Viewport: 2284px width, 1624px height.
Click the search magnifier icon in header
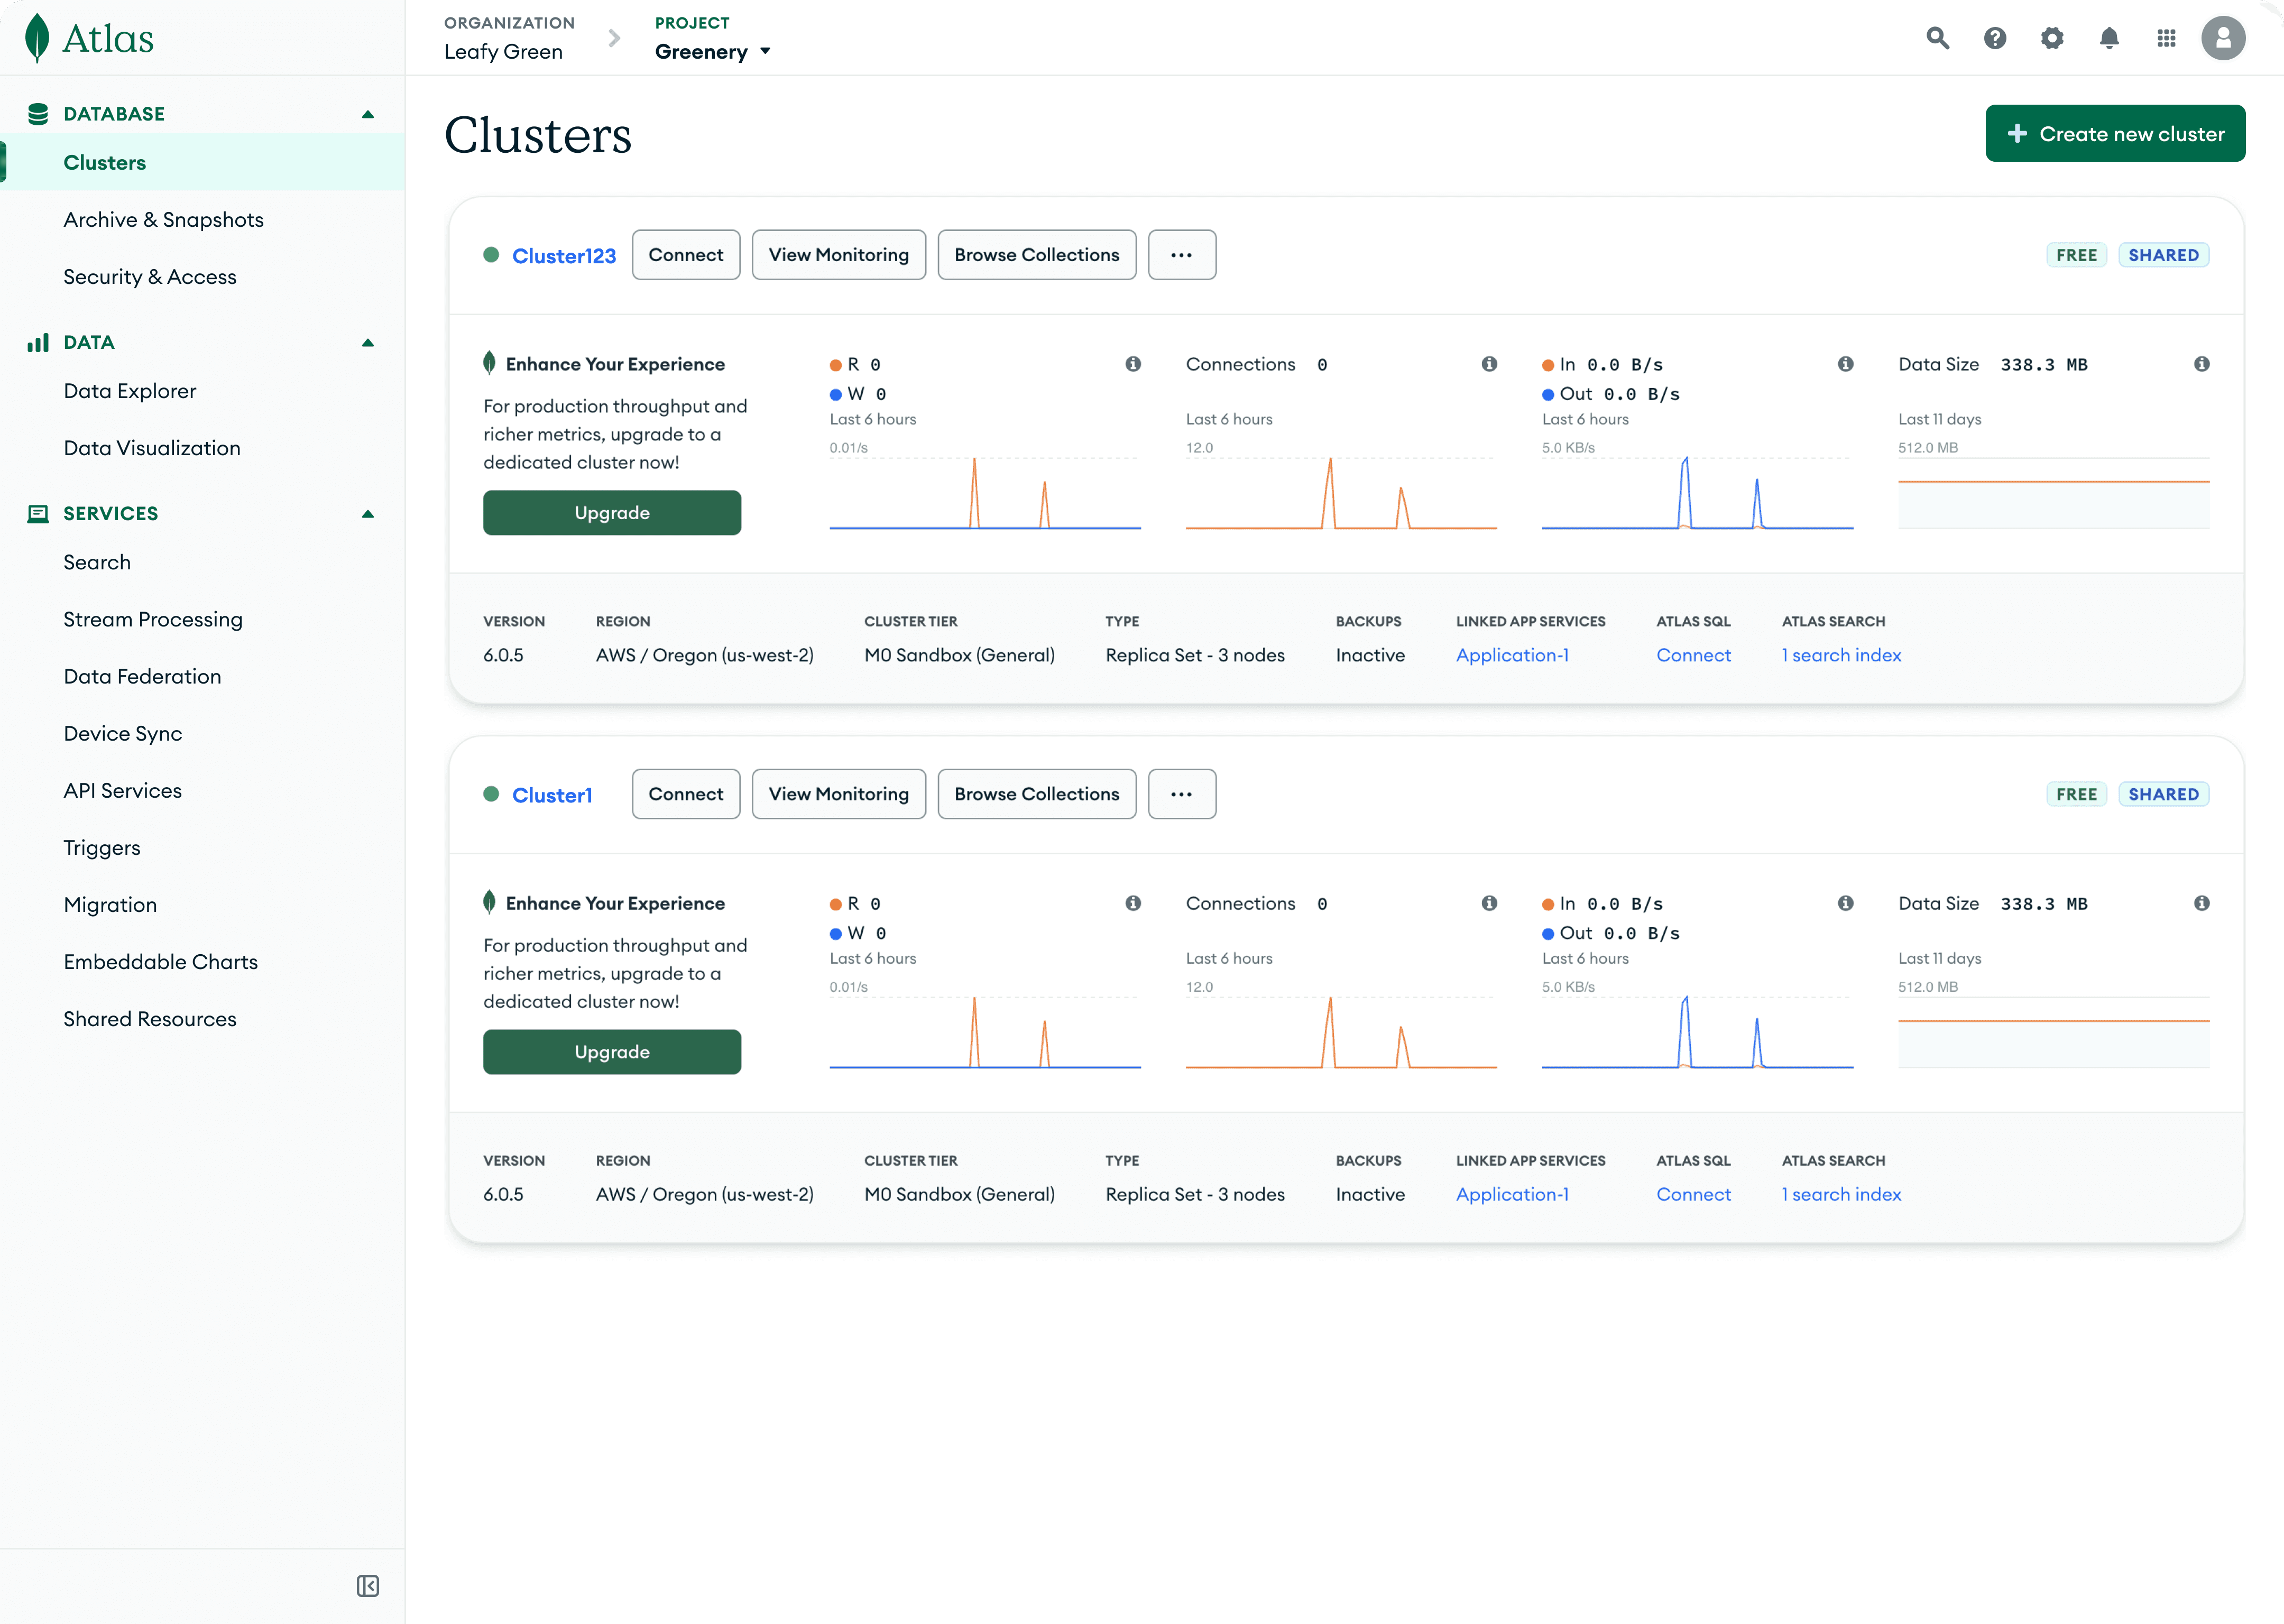pos(1937,38)
